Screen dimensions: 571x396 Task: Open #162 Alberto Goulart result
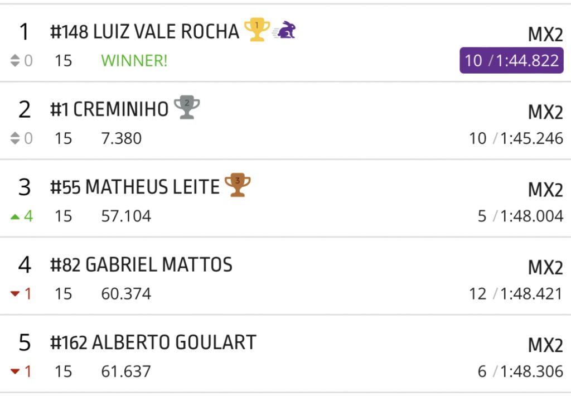point(153,342)
